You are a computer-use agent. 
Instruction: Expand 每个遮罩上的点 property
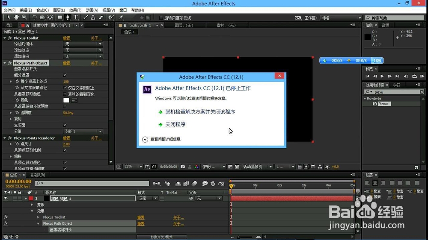[11, 82]
